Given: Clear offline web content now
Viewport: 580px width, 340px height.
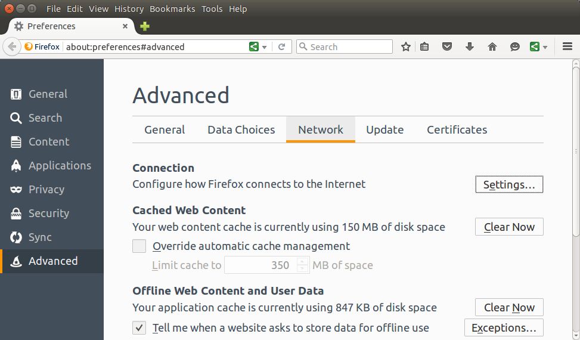Looking at the screenshot, I should tap(509, 307).
